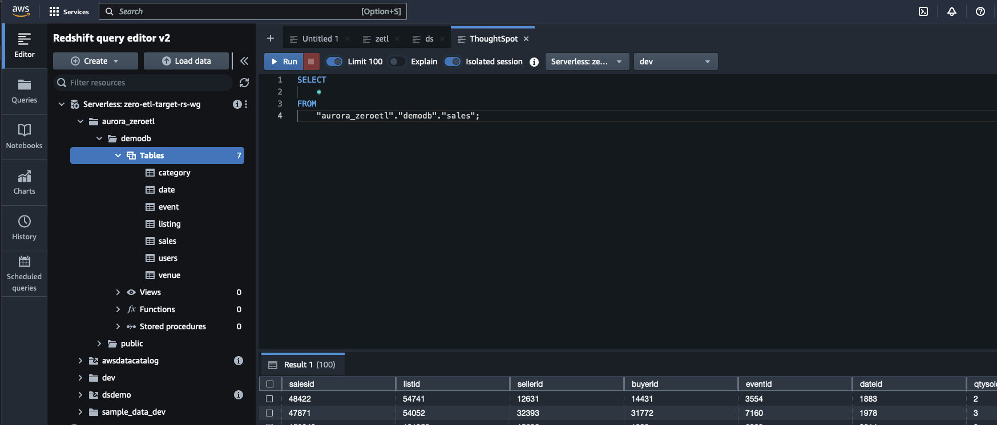Select the event table
The height and width of the screenshot is (425, 997).
(x=168, y=207)
